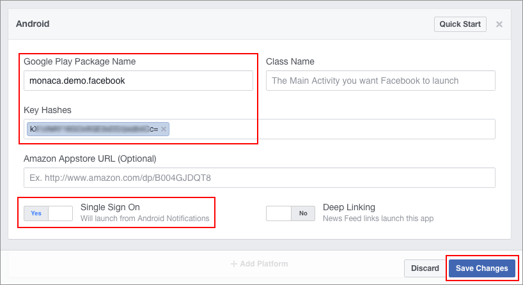Click the Quick Start button

pos(460,24)
